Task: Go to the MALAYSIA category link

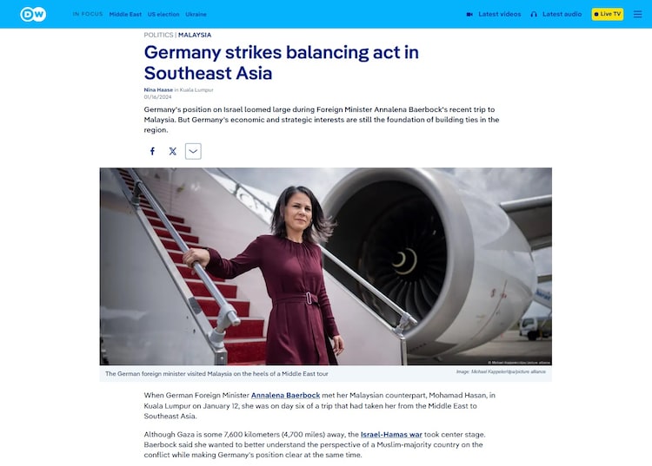Action: [x=195, y=35]
